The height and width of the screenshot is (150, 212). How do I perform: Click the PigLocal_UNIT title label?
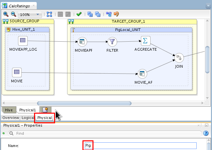point(128,30)
